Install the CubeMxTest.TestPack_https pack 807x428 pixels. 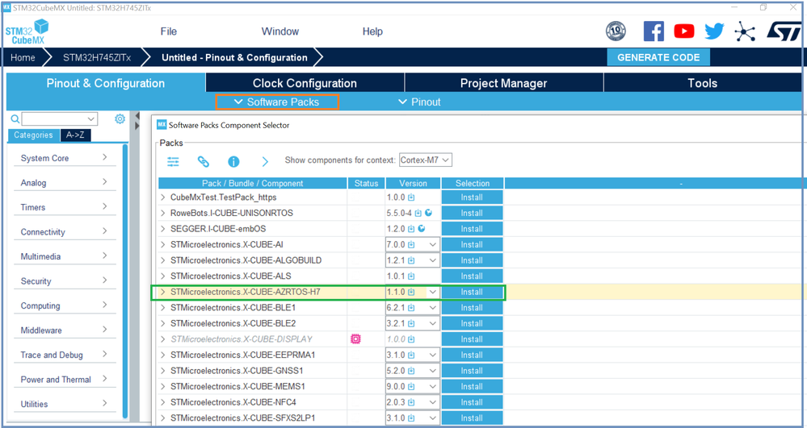(472, 197)
